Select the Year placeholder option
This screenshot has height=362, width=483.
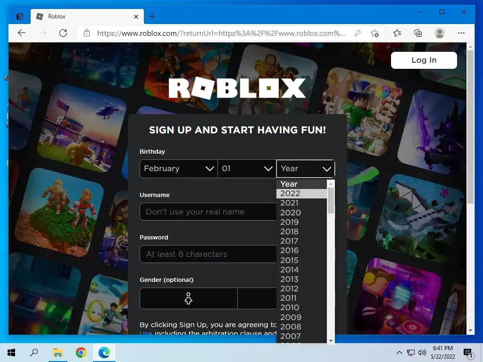301,184
